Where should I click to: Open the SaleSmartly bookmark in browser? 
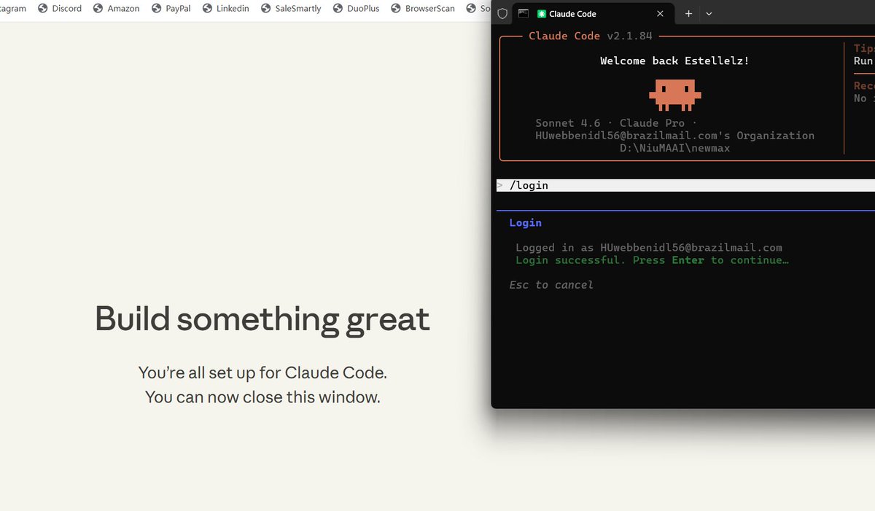(x=291, y=9)
